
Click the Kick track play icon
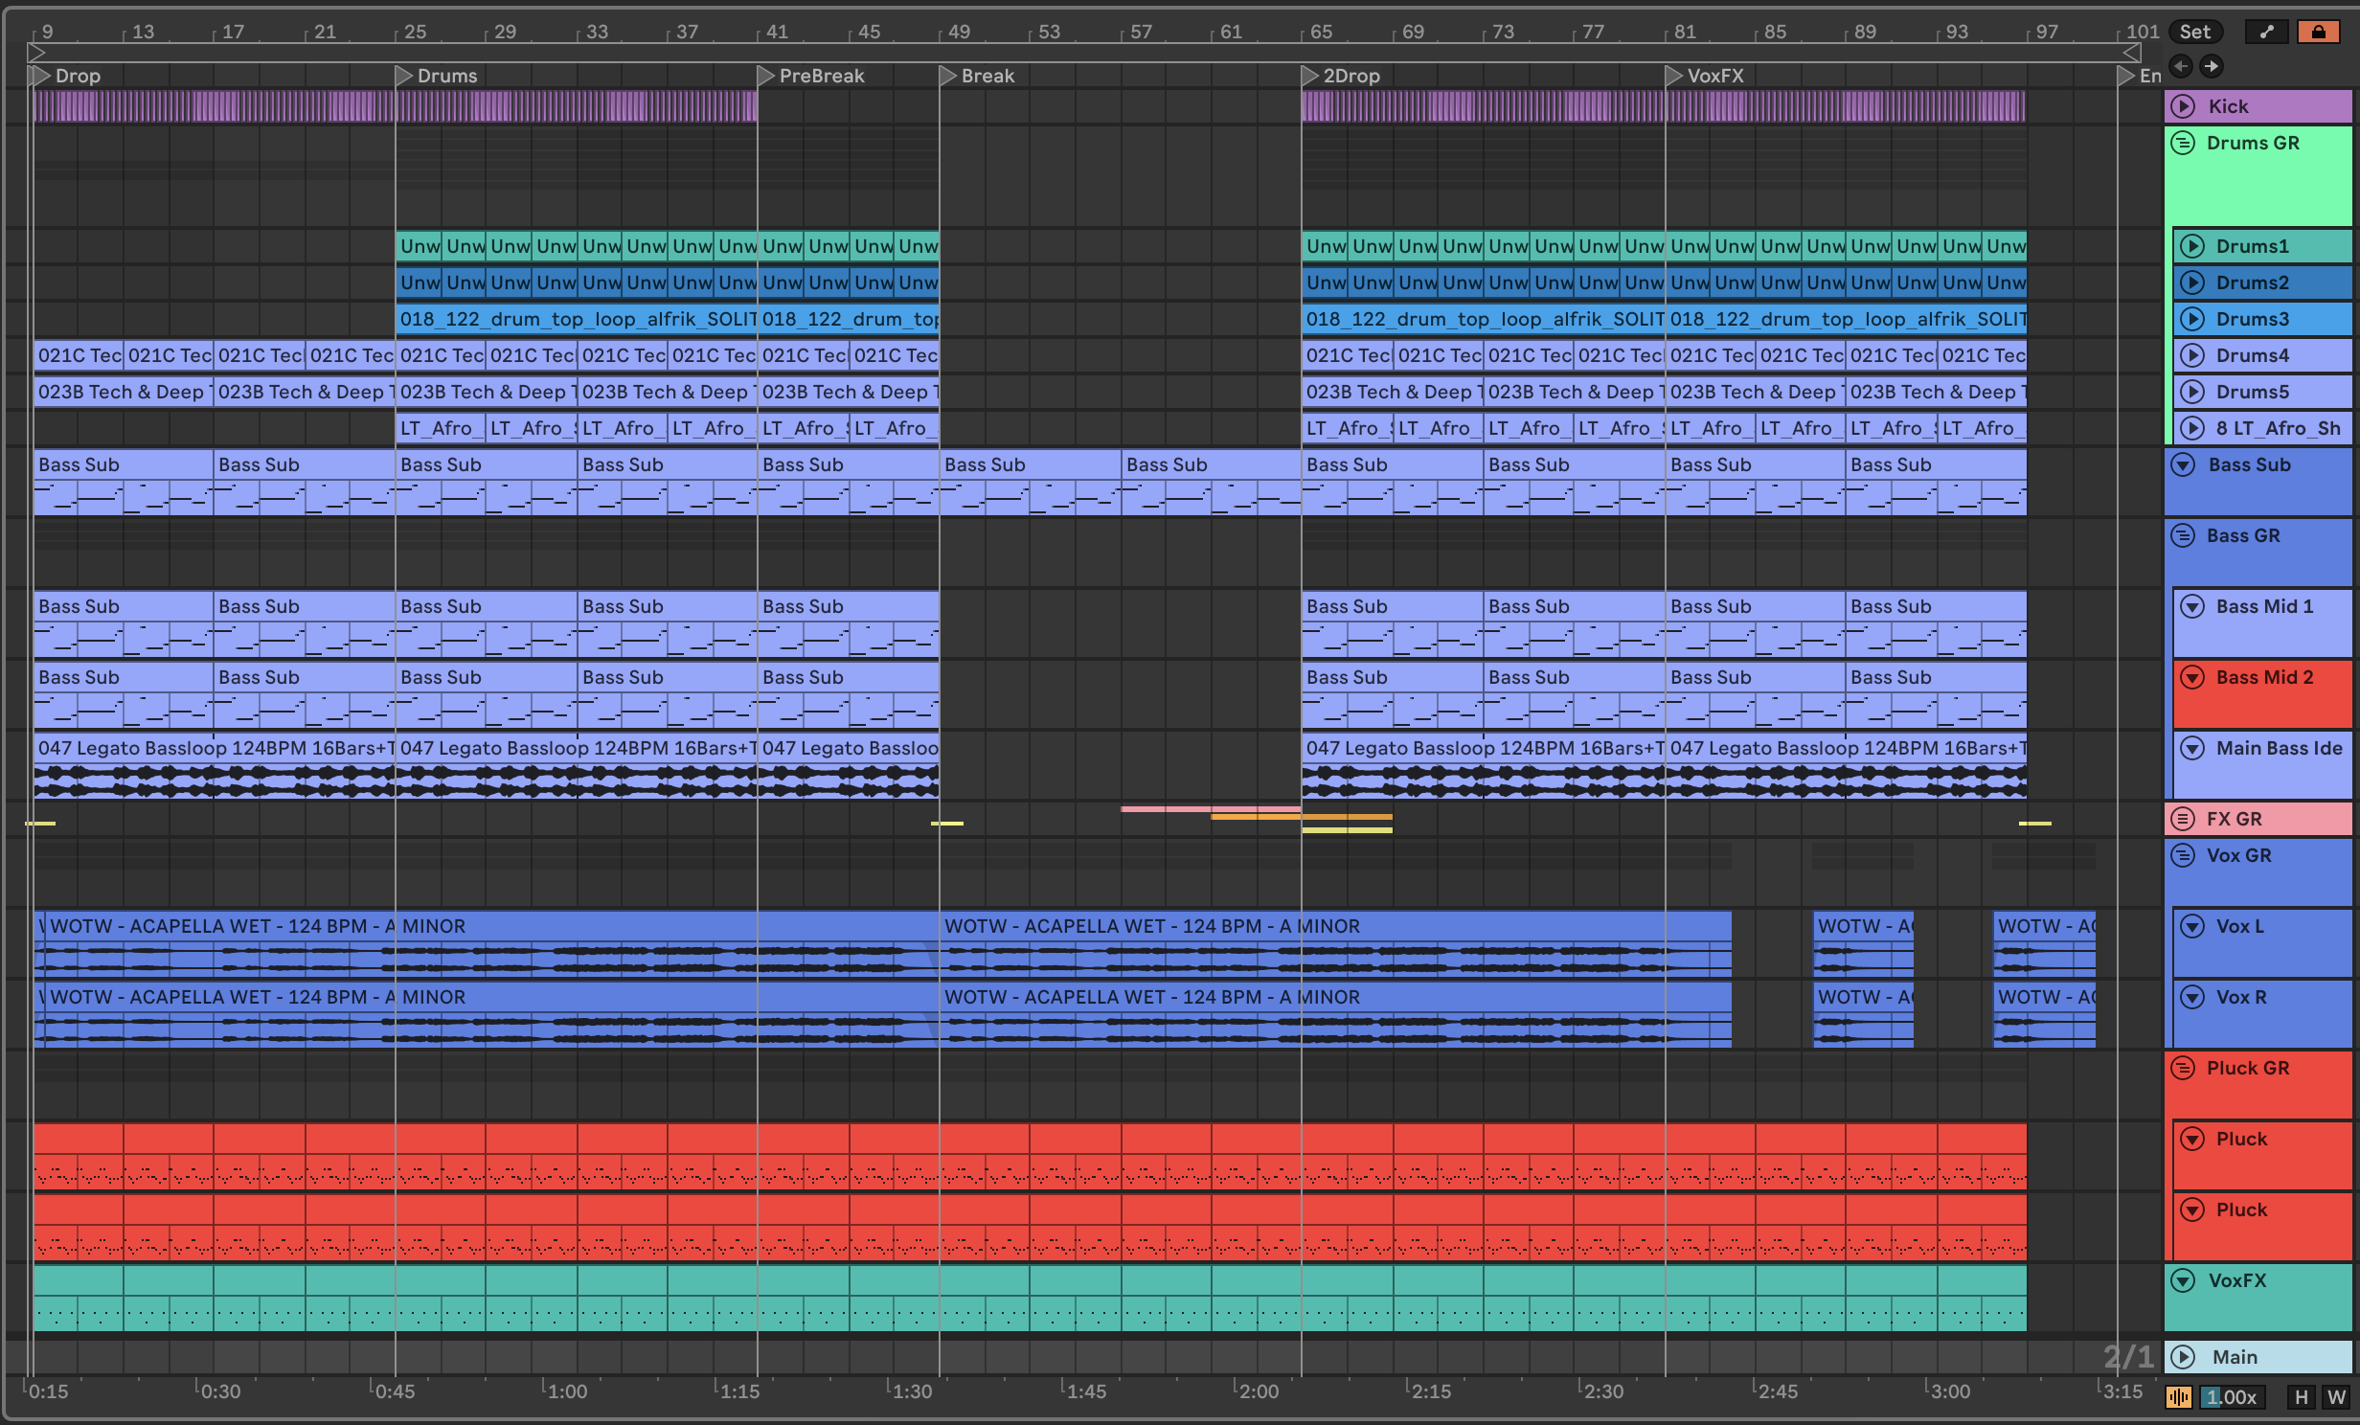[2184, 106]
